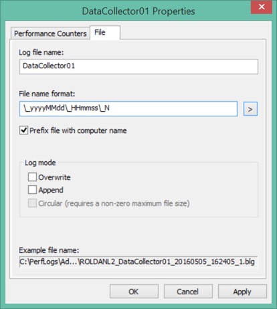
Task: Click the 'Prefix file with computer name' label text
Action: click(x=78, y=130)
